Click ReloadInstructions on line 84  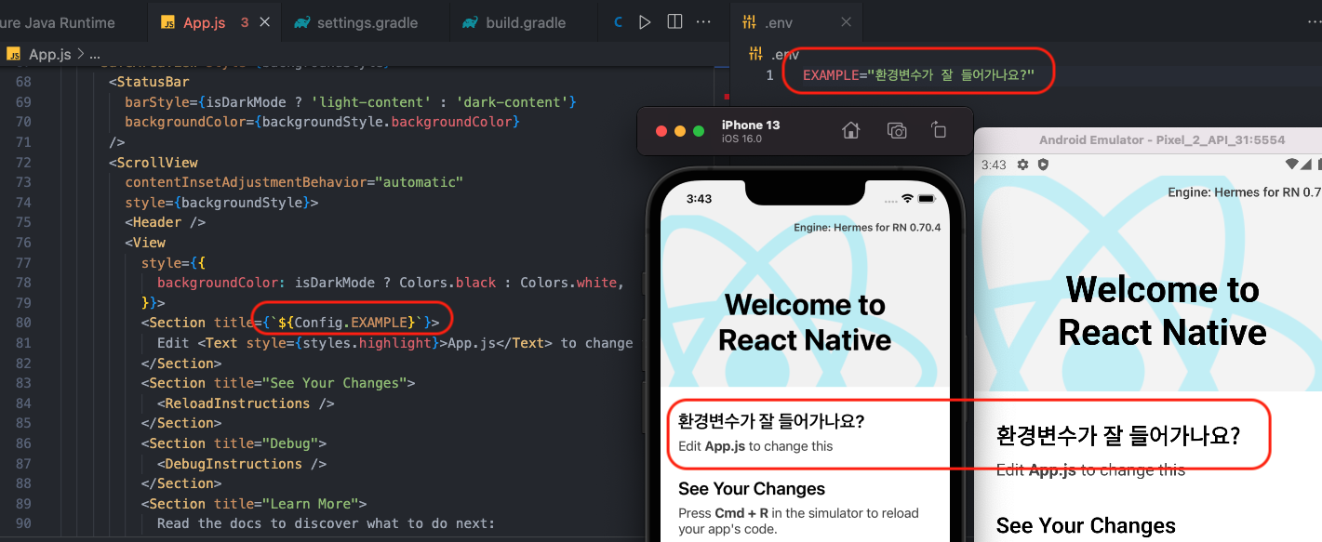coord(238,403)
